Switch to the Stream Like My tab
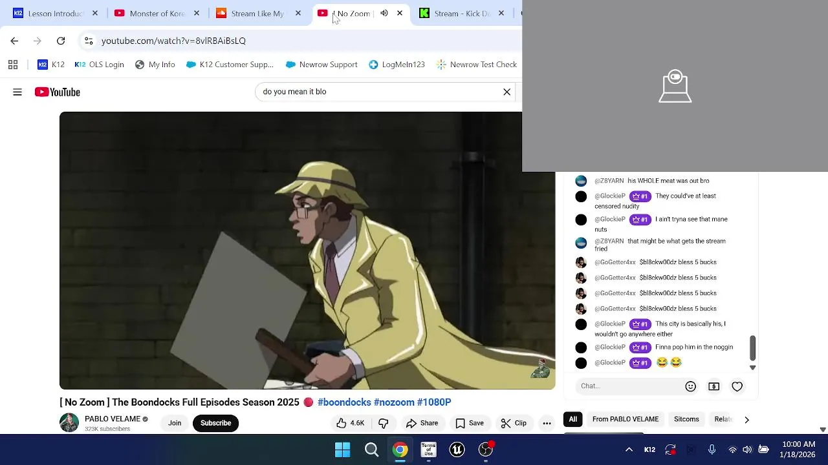This screenshot has width=828, height=465. click(259, 14)
